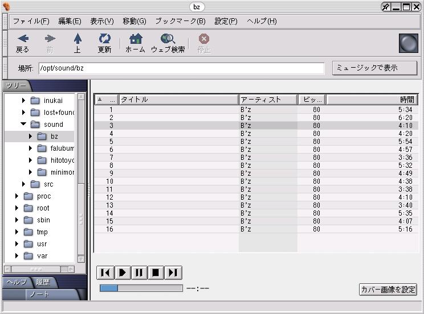Screen dimensions: 424x314
Task: Click the tree horizontal scrollbar
Action: [39, 269]
